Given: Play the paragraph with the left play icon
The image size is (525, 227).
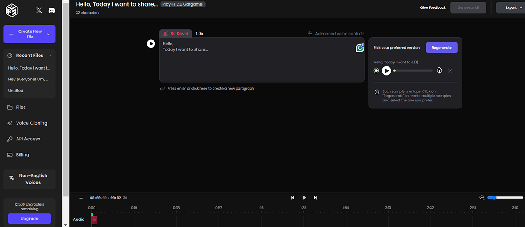Looking at the screenshot, I should pos(151,43).
